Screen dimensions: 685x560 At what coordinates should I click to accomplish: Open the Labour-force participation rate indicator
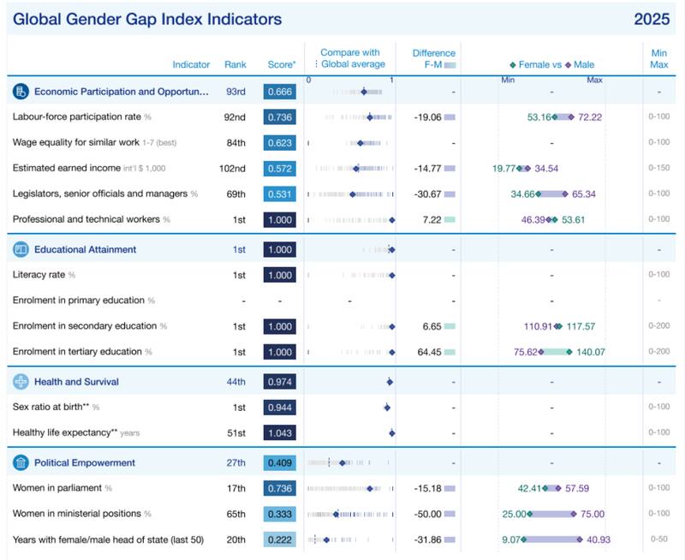(x=77, y=116)
